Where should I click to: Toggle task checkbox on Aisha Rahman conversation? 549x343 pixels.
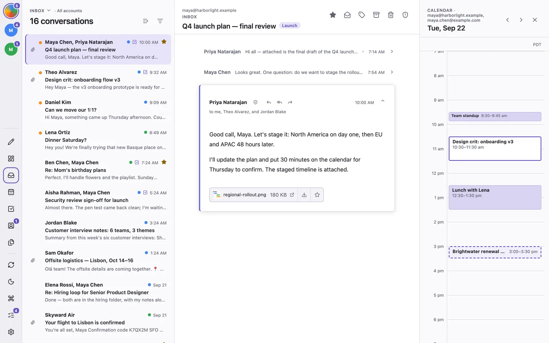click(x=145, y=192)
